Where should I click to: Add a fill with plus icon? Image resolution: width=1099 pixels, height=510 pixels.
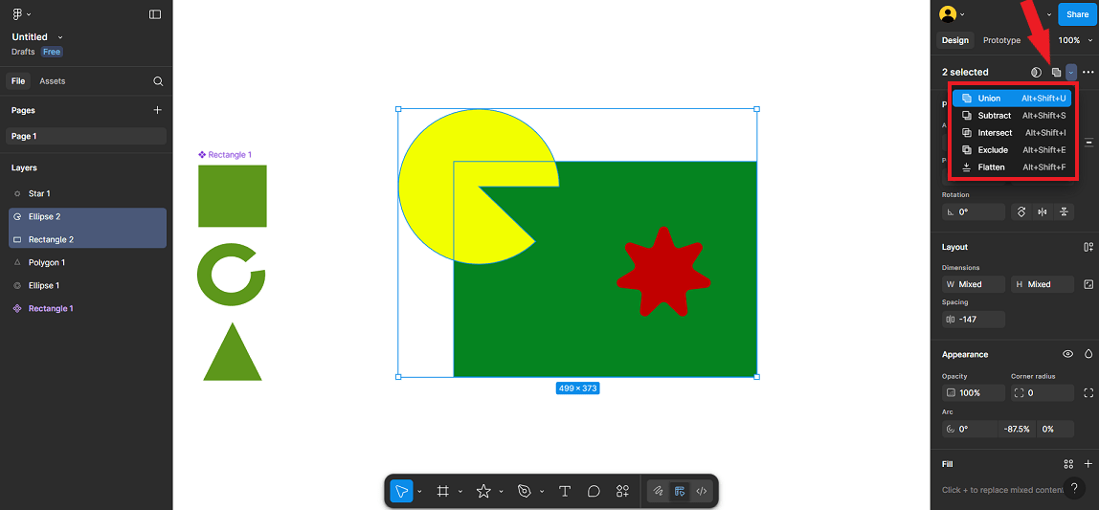point(1088,464)
